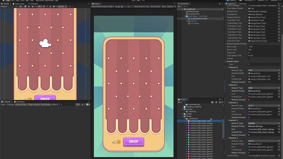Click the Hierarchy add (+) button
The height and width of the screenshot is (159, 283).
[179, 7]
